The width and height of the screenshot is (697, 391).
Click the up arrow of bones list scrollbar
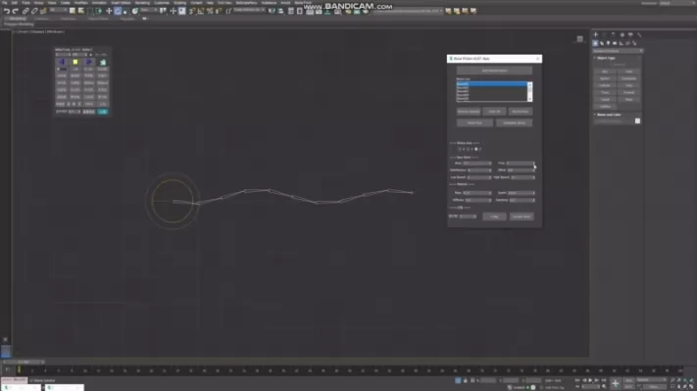pos(530,84)
